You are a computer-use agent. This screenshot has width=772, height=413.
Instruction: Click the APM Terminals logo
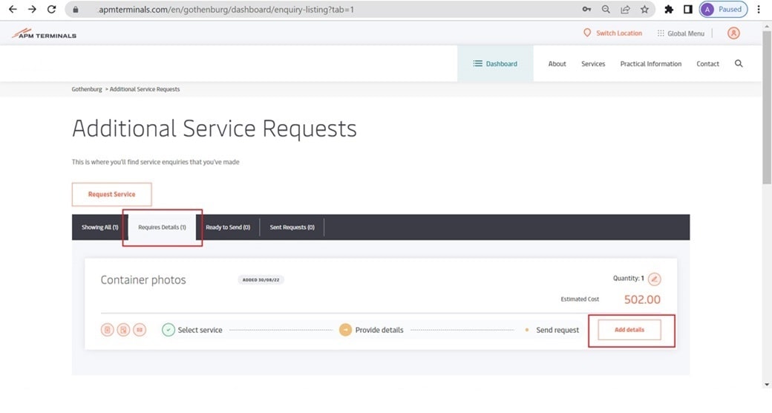click(45, 34)
